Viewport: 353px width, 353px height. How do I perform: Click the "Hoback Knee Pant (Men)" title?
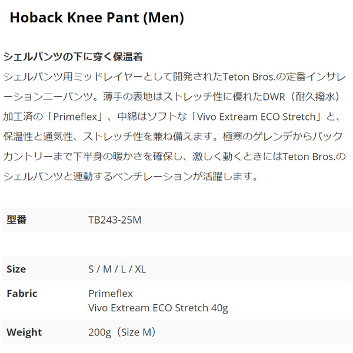pyautogui.click(x=97, y=18)
